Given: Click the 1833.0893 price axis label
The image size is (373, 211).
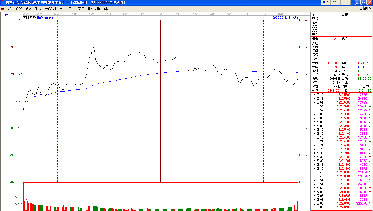Looking at the screenshot, I should tap(15, 47).
